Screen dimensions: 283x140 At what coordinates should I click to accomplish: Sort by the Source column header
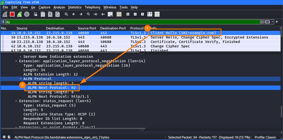click(x=30, y=28)
